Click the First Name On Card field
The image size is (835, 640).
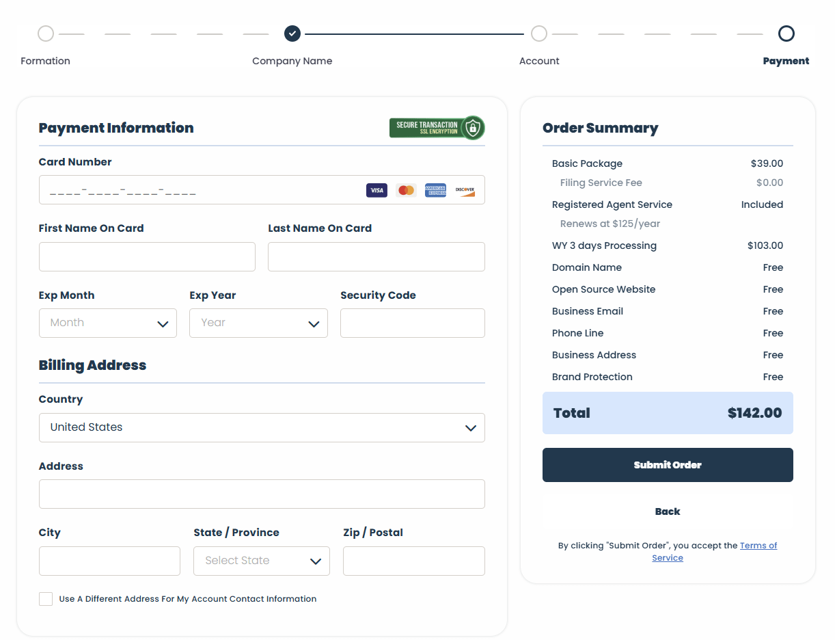tap(147, 256)
